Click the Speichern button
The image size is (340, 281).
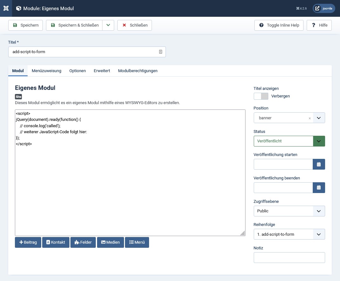(25, 25)
